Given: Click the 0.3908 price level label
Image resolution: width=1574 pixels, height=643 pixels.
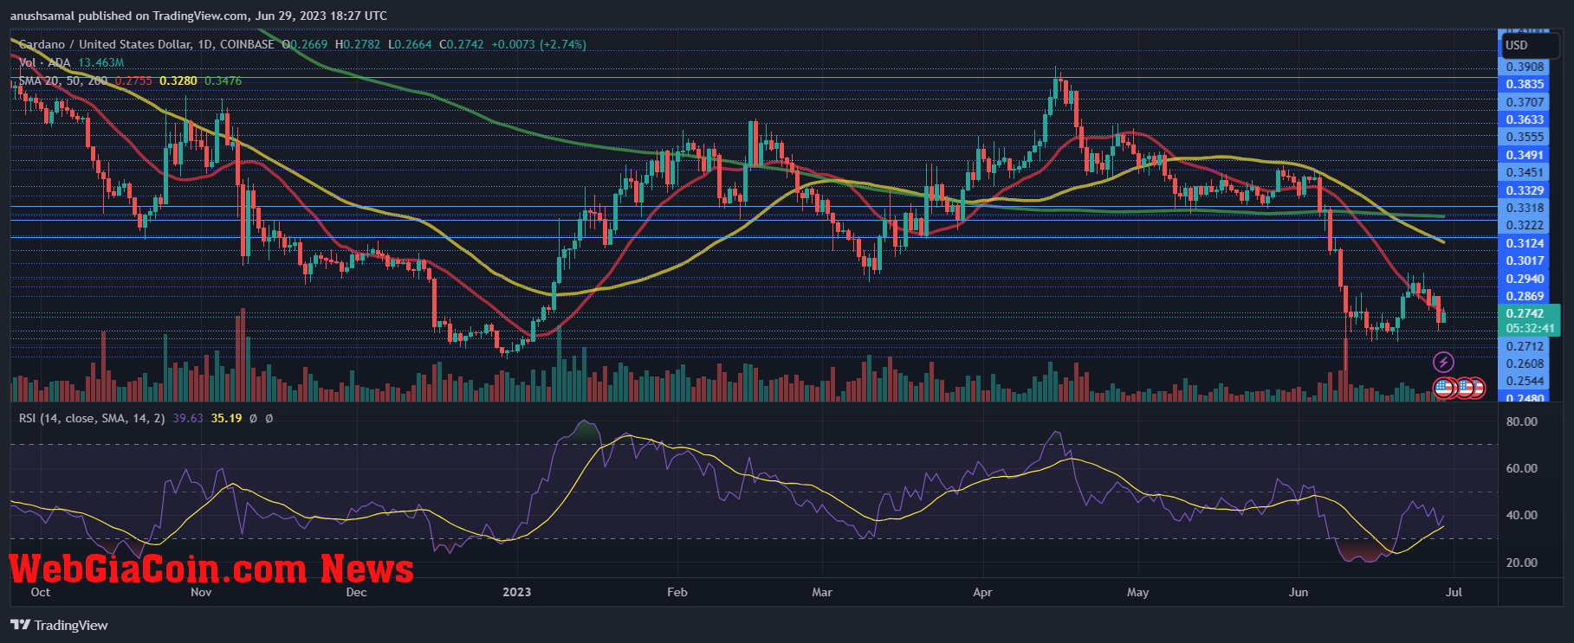Looking at the screenshot, I should point(1525,67).
